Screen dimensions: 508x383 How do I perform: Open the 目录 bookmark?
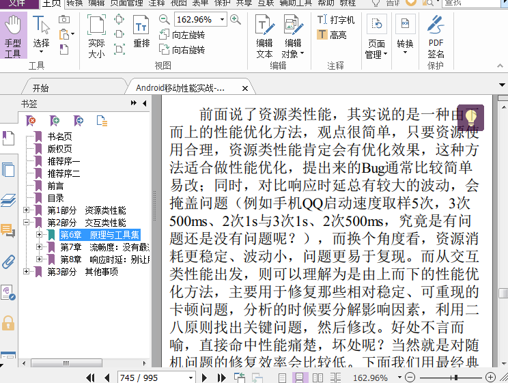tap(55, 198)
